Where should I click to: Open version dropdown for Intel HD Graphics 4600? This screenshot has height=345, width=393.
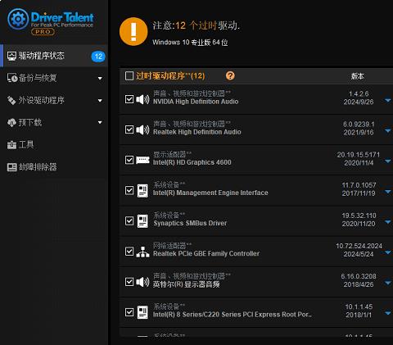[388, 161]
